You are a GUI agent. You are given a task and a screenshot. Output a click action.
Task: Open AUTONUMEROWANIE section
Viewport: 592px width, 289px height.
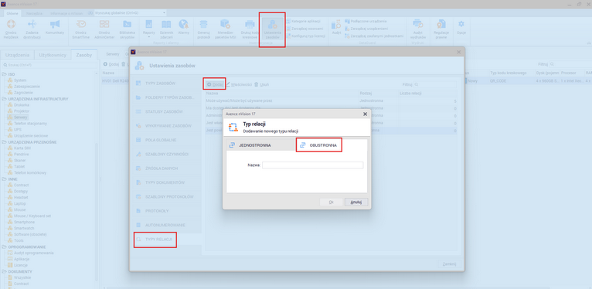[x=165, y=225]
